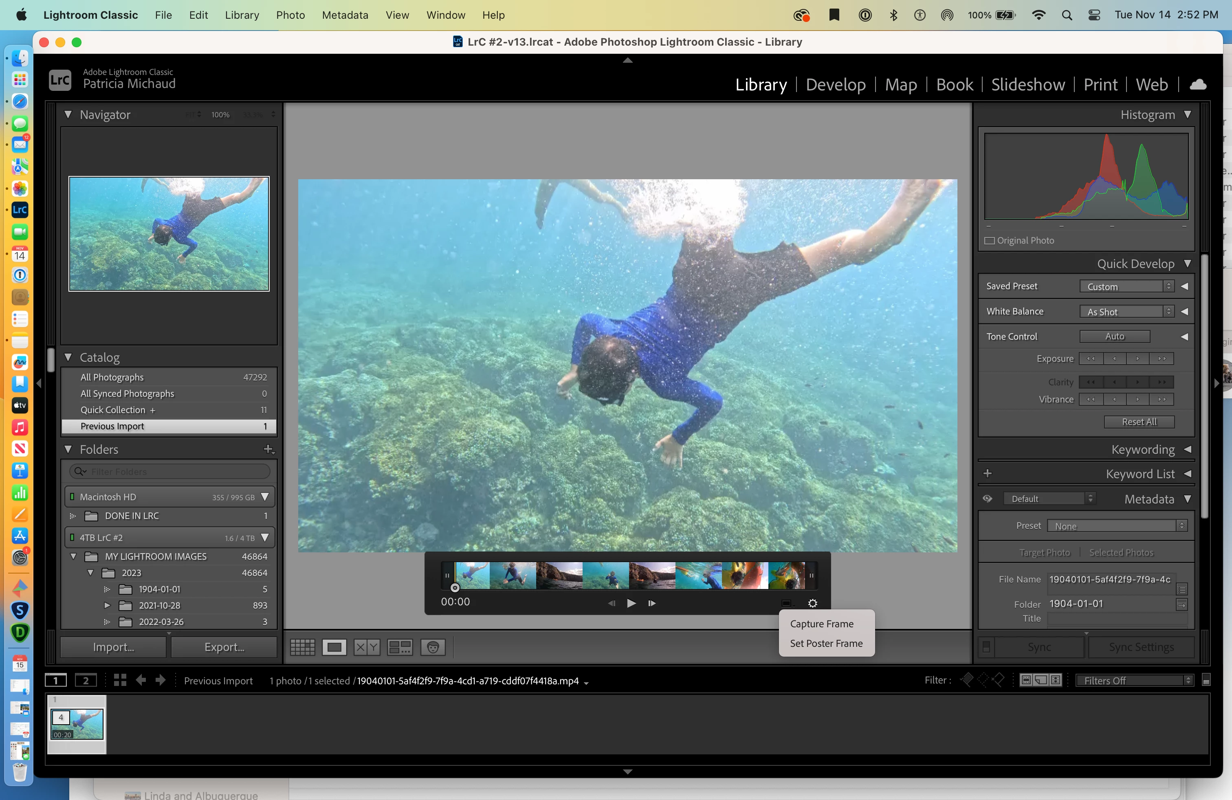Switch to the Develop module
The height and width of the screenshot is (800, 1232).
836,84
